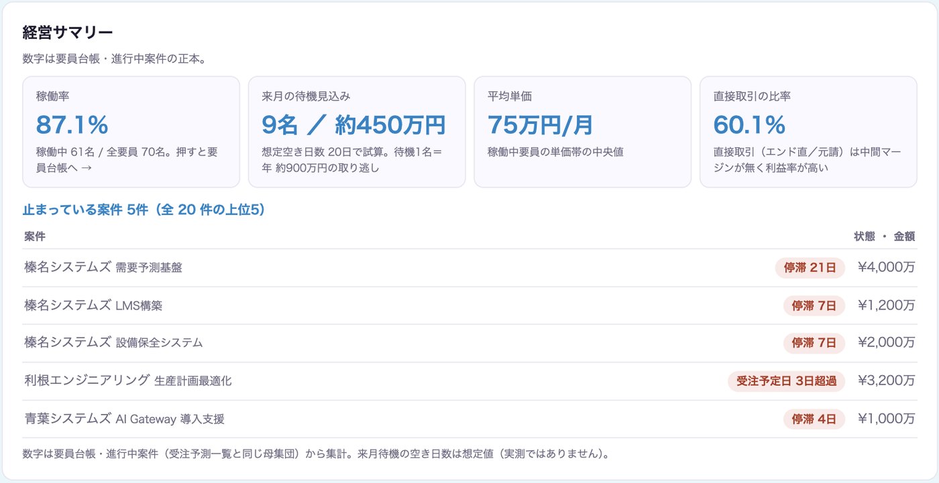Click the 直接取引（エンド直／元請） description
Screen dimensions: 939x483
[x=807, y=160]
